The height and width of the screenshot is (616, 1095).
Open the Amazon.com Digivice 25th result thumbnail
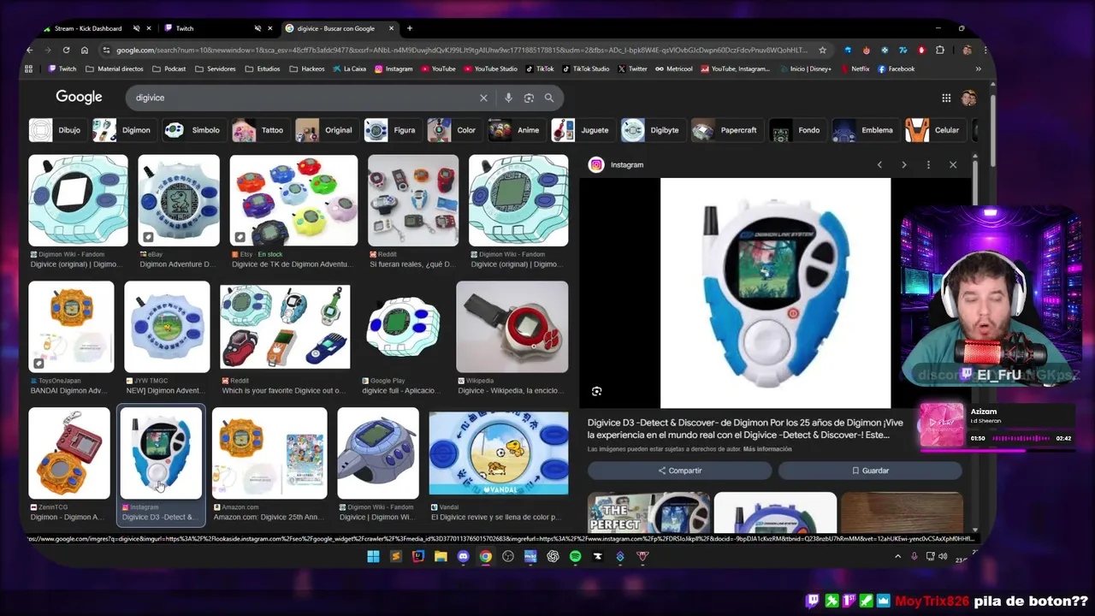pos(269,453)
